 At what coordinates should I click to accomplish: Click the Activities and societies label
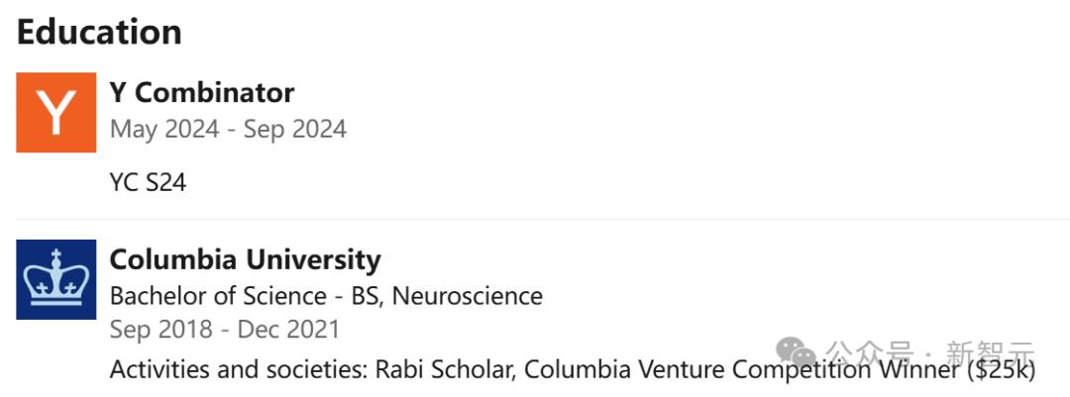(x=239, y=370)
